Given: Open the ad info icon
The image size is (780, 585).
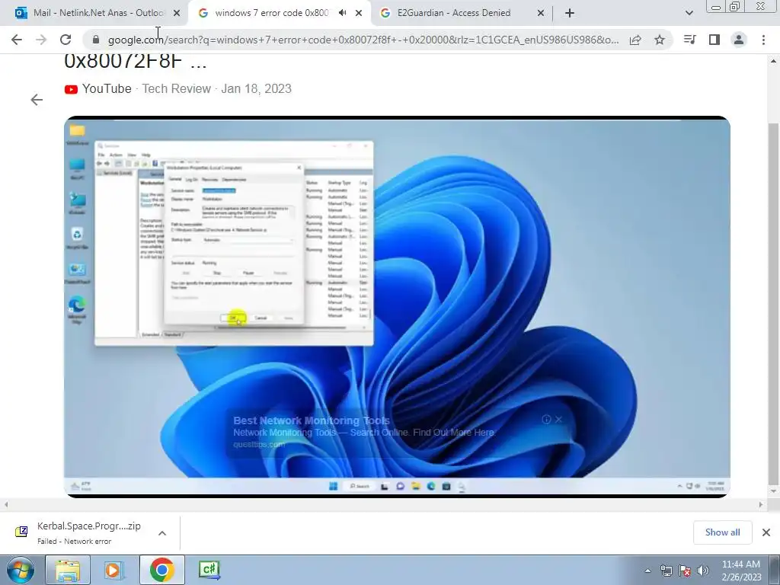Looking at the screenshot, I should coord(546,420).
